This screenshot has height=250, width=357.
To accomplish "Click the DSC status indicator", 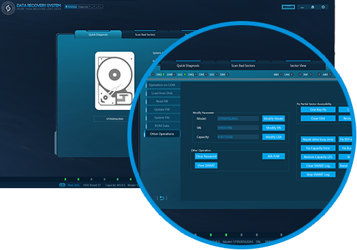I will click(x=182, y=75).
